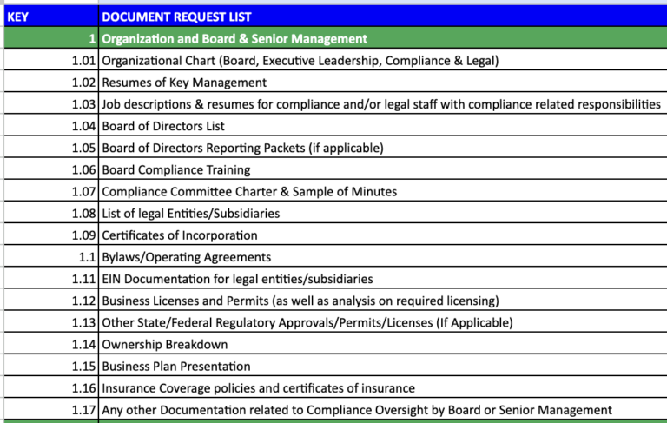Screen dimensions: 667x423
Task: Click Board of Directors Reporting Packets cell
Action: (242, 148)
